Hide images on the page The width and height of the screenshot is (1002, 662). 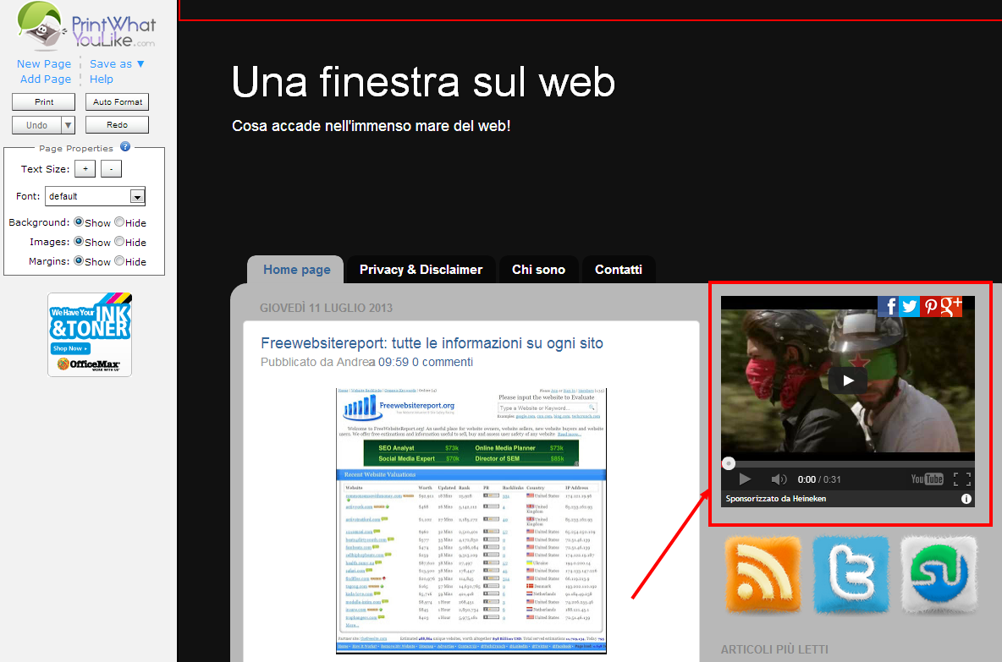pyautogui.click(x=118, y=242)
